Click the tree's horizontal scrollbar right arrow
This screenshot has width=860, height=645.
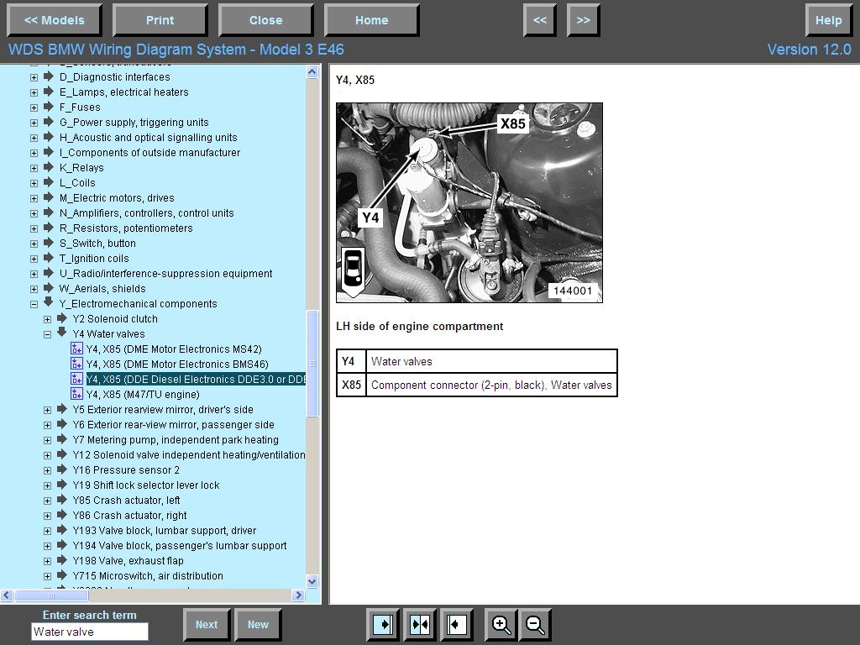(x=298, y=595)
